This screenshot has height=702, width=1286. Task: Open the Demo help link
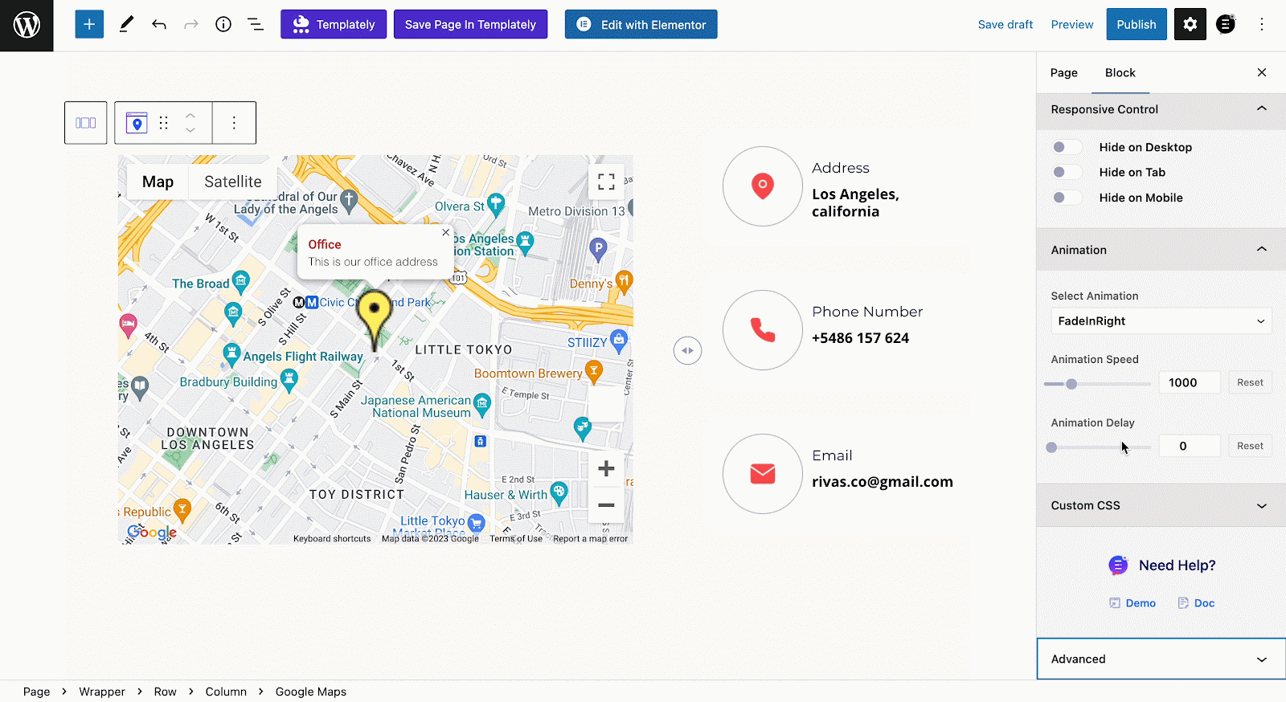tap(1132, 603)
